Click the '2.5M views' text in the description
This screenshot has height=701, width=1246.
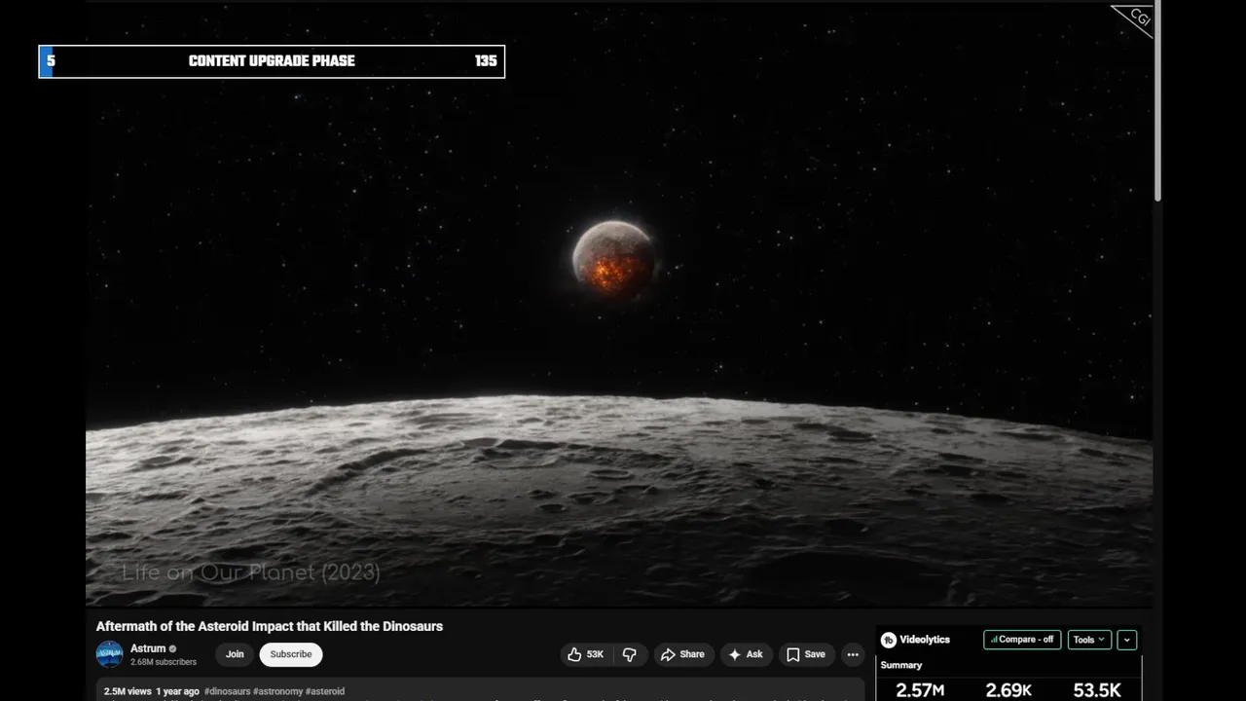[128, 691]
